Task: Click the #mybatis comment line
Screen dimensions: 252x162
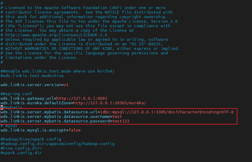Action: pos(12,107)
